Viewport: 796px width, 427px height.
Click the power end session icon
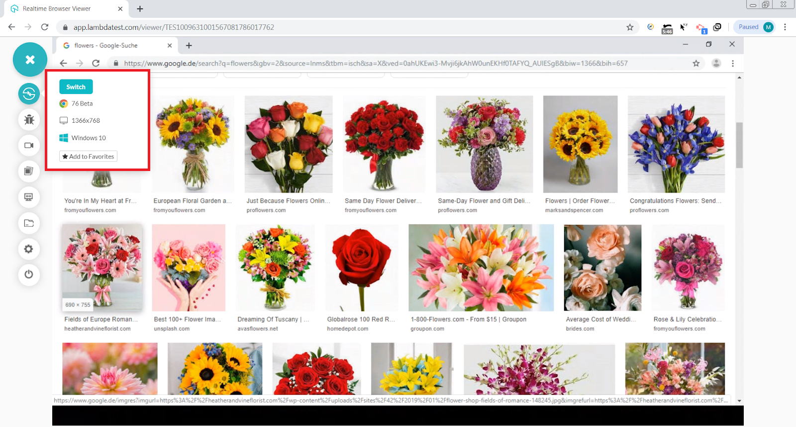pyautogui.click(x=29, y=274)
